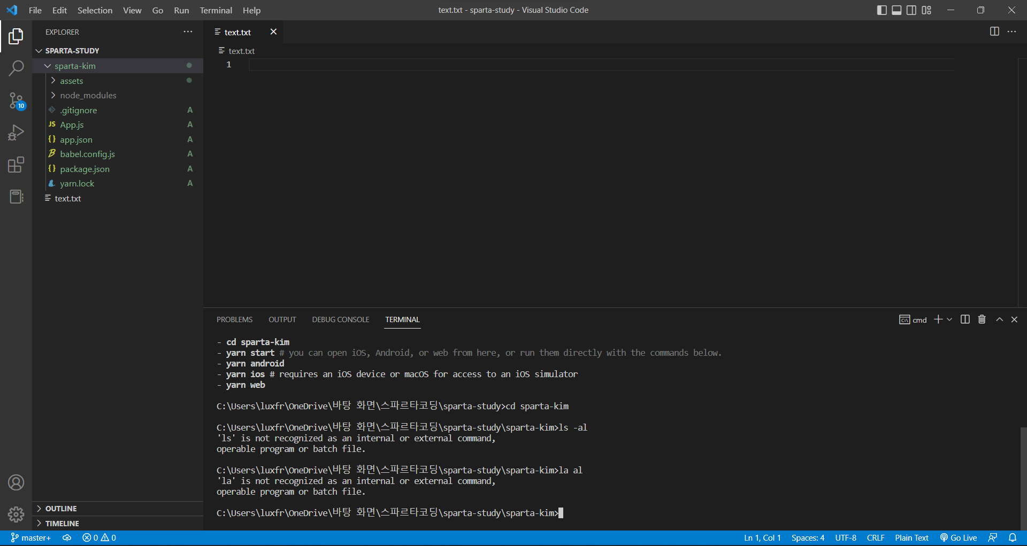Open the Run menu
This screenshot has height=546, width=1027.
pos(181,10)
